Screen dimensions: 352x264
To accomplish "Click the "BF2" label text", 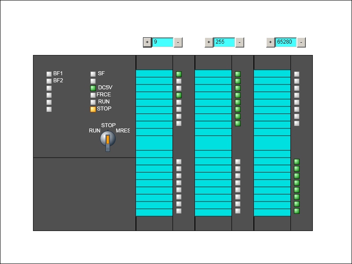I will coord(58,81).
